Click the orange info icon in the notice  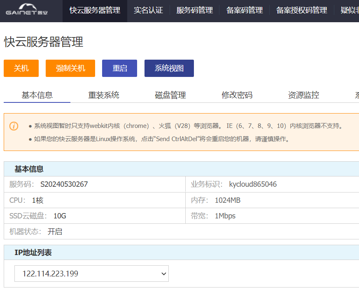pos(14,126)
